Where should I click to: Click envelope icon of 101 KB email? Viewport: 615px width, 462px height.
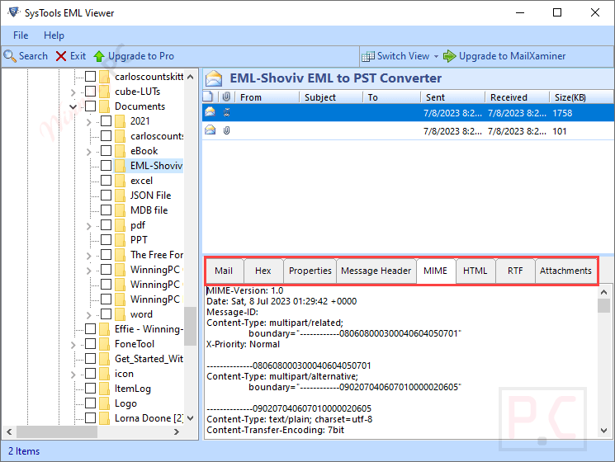pos(211,130)
